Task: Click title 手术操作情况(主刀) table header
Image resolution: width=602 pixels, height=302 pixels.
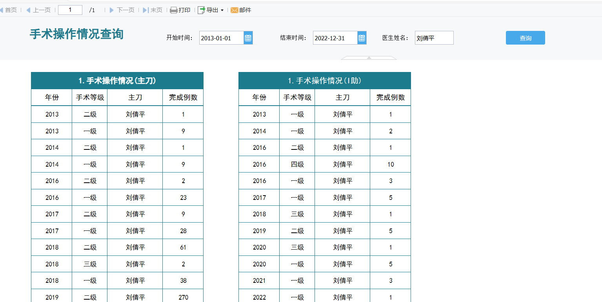Action: (117, 81)
